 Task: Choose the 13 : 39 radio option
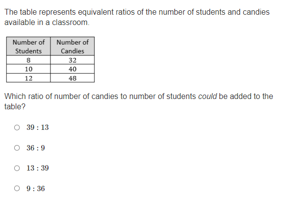pyautogui.click(x=17, y=168)
